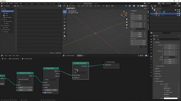Open the Object properties tab icon

coord(151,57)
